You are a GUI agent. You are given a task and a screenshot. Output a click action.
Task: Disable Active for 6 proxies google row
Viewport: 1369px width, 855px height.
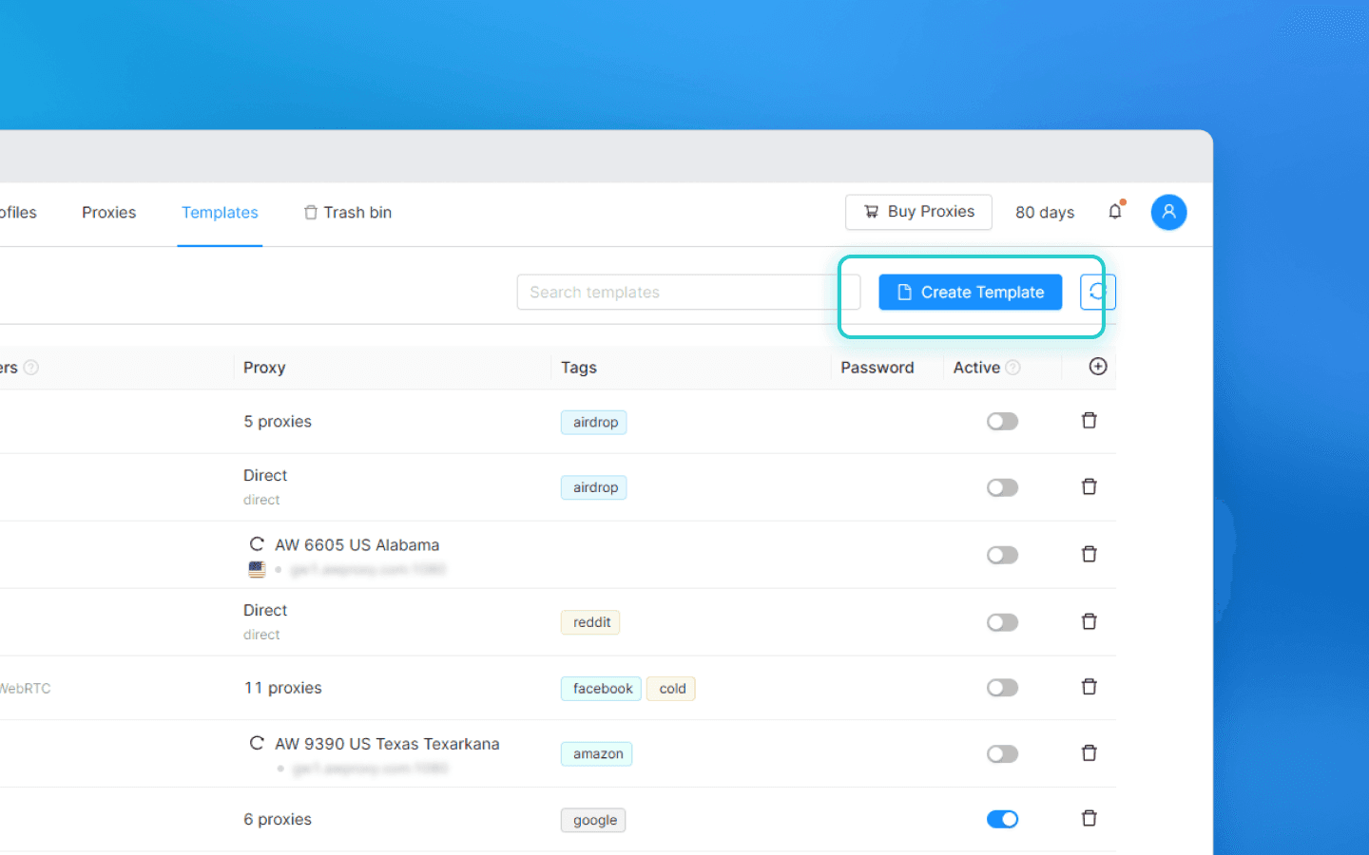click(x=1002, y=819)
